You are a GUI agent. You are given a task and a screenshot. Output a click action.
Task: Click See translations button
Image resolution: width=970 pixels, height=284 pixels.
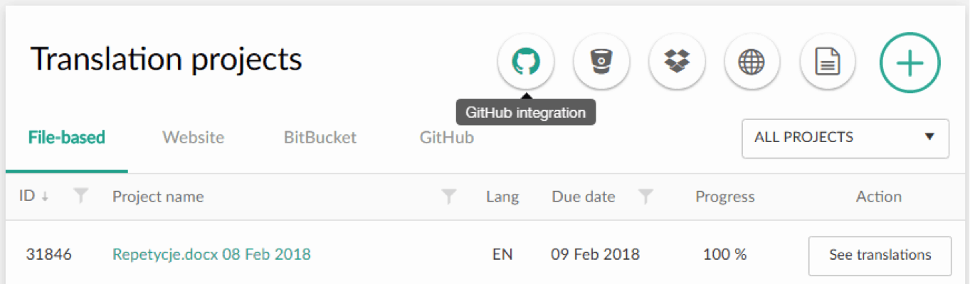click(880, 255)
